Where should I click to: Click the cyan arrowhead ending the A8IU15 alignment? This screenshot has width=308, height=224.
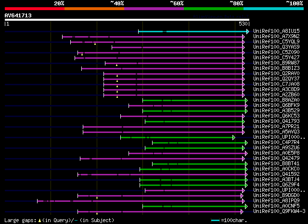click(x=248, y=31)
